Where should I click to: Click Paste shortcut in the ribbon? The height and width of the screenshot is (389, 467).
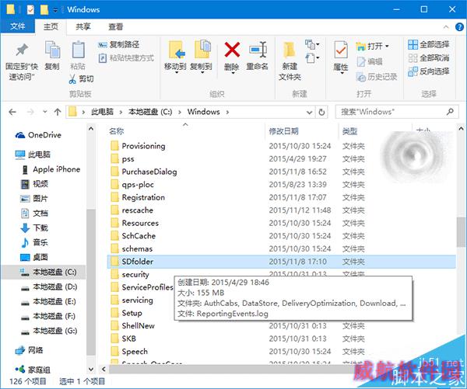click(x=126, y=57)
